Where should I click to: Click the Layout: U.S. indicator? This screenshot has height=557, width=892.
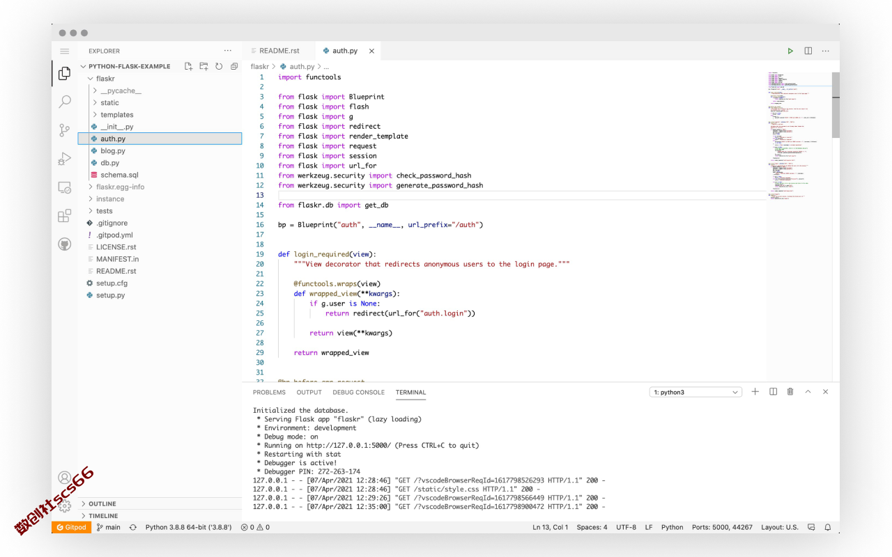780,527
